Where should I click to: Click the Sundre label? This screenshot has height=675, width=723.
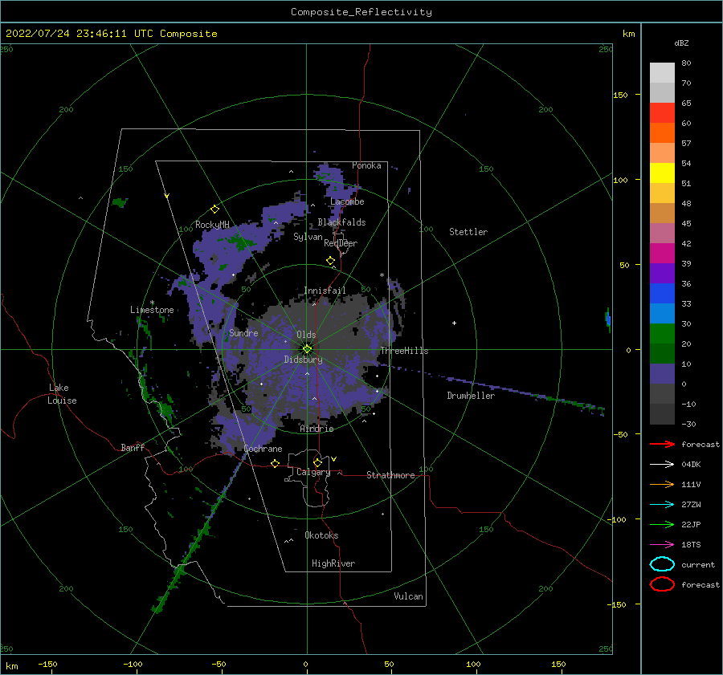[243, 332]
